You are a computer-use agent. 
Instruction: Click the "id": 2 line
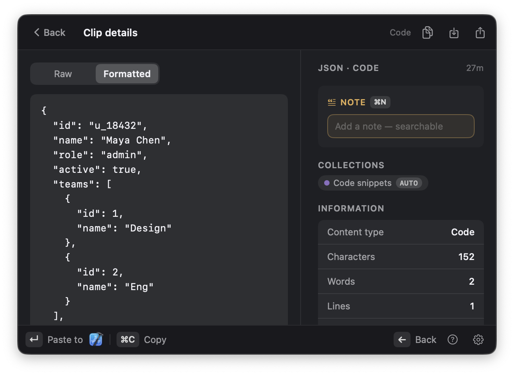100,272
